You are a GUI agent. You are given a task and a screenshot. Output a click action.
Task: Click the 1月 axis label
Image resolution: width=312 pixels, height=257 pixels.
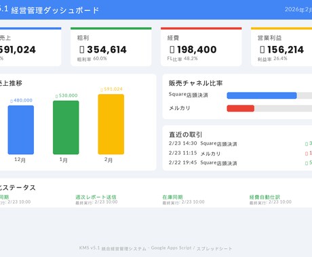click(63, 160)
